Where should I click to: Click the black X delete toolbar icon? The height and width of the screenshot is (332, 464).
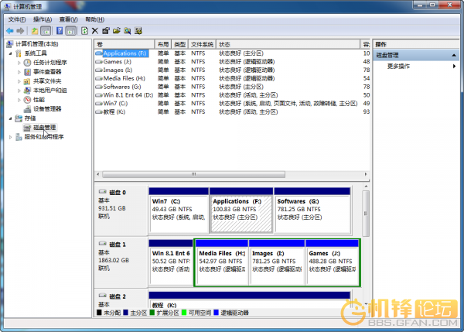click(95, 31)
